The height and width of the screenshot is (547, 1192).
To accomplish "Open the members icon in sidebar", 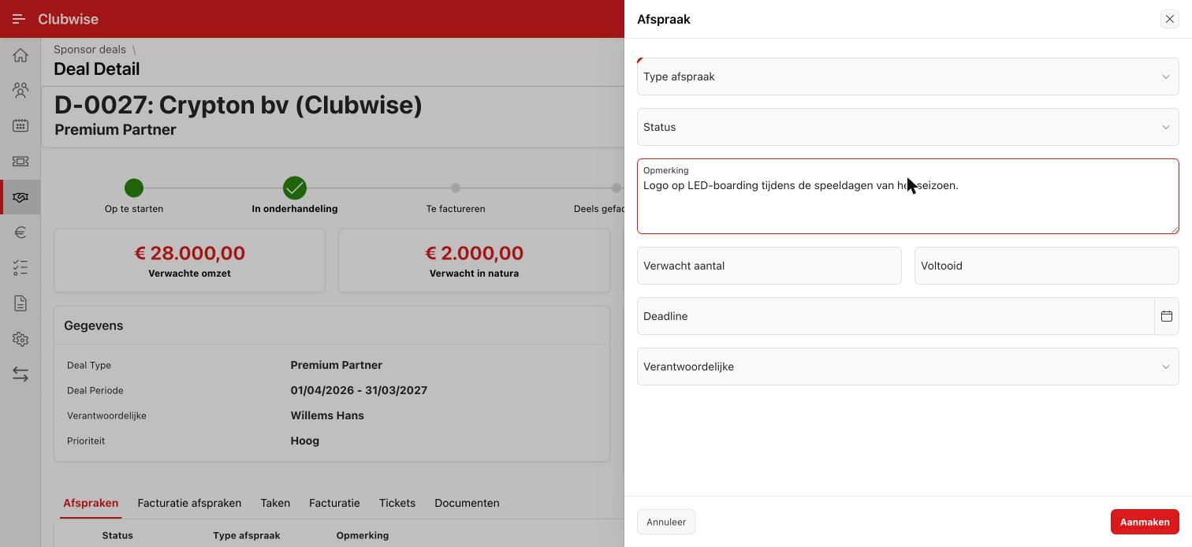I will [x=20, y=91].
